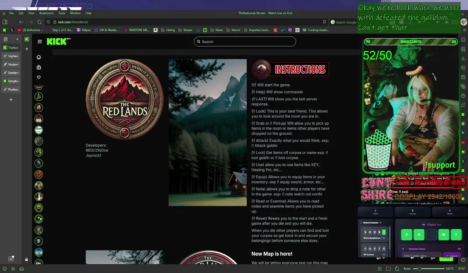Screen dimensions: 468x273
Task: Toggle the browser side panel button
Action: pos(5,22)
